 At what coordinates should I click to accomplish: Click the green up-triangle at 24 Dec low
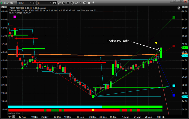pos(93,97)
